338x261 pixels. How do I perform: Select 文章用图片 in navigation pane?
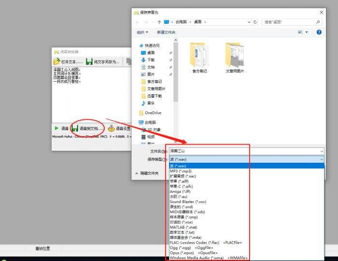pos(156,88)
